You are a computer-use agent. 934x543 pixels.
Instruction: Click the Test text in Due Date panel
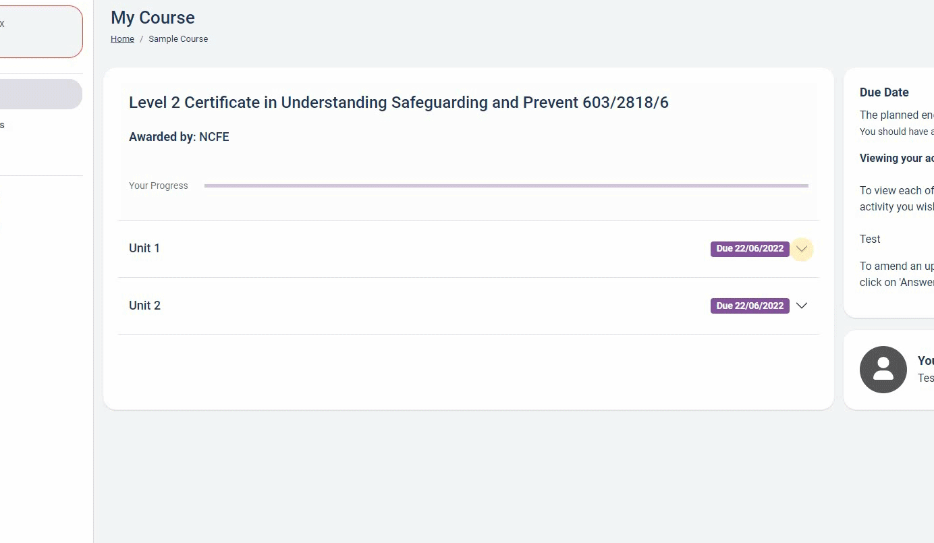870,239
